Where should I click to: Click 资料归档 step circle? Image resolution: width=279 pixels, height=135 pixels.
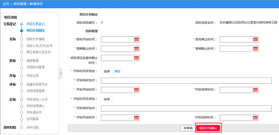(22, 127)
